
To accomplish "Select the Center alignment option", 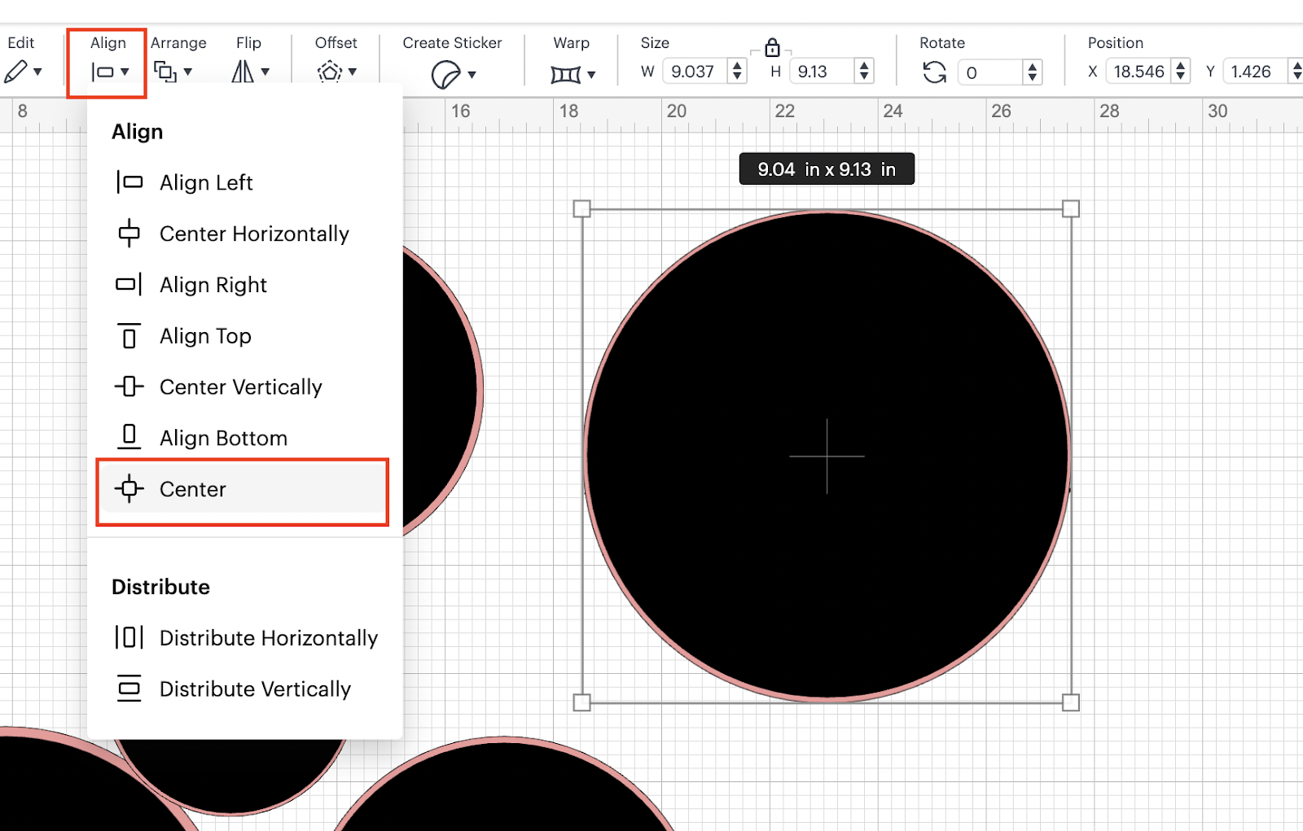I will coord(243,489).
